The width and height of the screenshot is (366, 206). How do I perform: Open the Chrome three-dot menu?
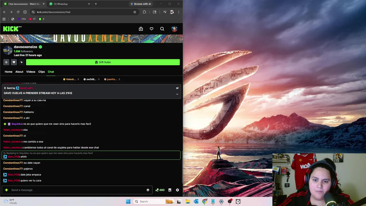coord(179,12)
